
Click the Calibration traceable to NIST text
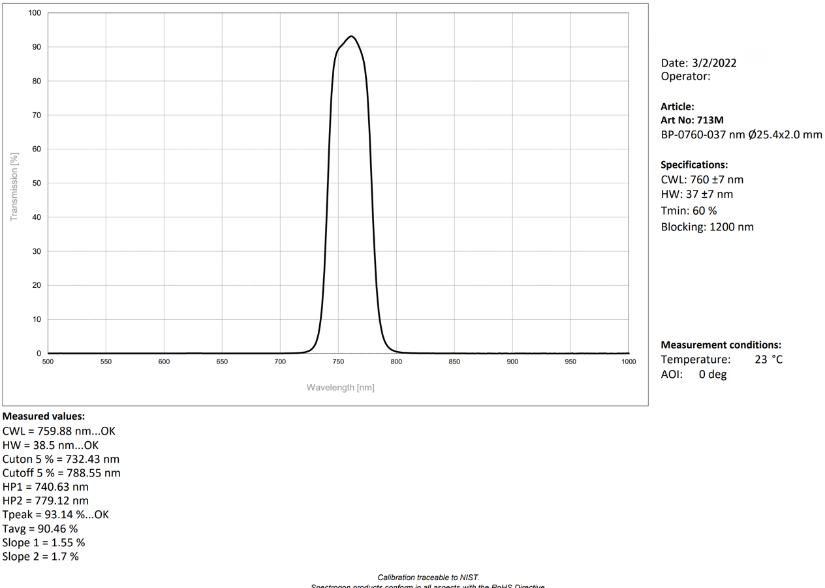pyautogui.click(x=428, y=578)
